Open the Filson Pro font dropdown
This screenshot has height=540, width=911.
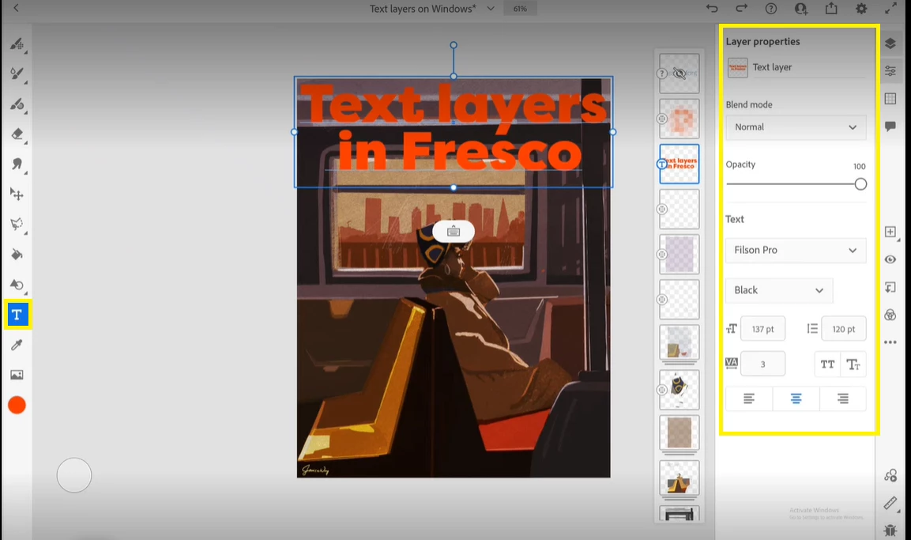click(796, 250)
